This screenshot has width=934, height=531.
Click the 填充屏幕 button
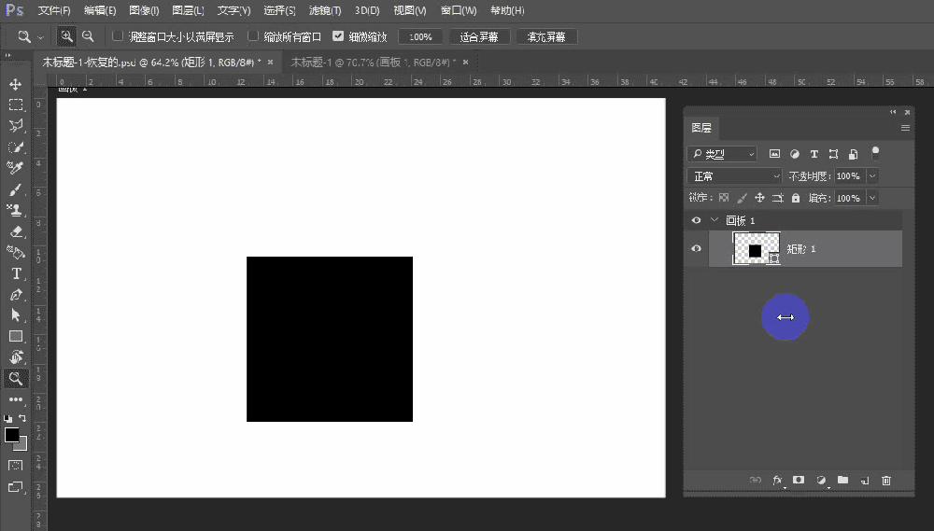click(546, 37)
